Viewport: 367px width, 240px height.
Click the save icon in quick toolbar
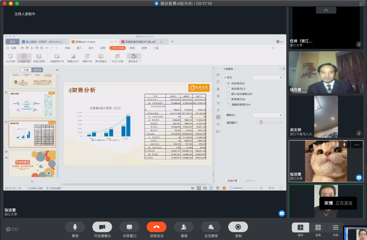pos(27,48)
